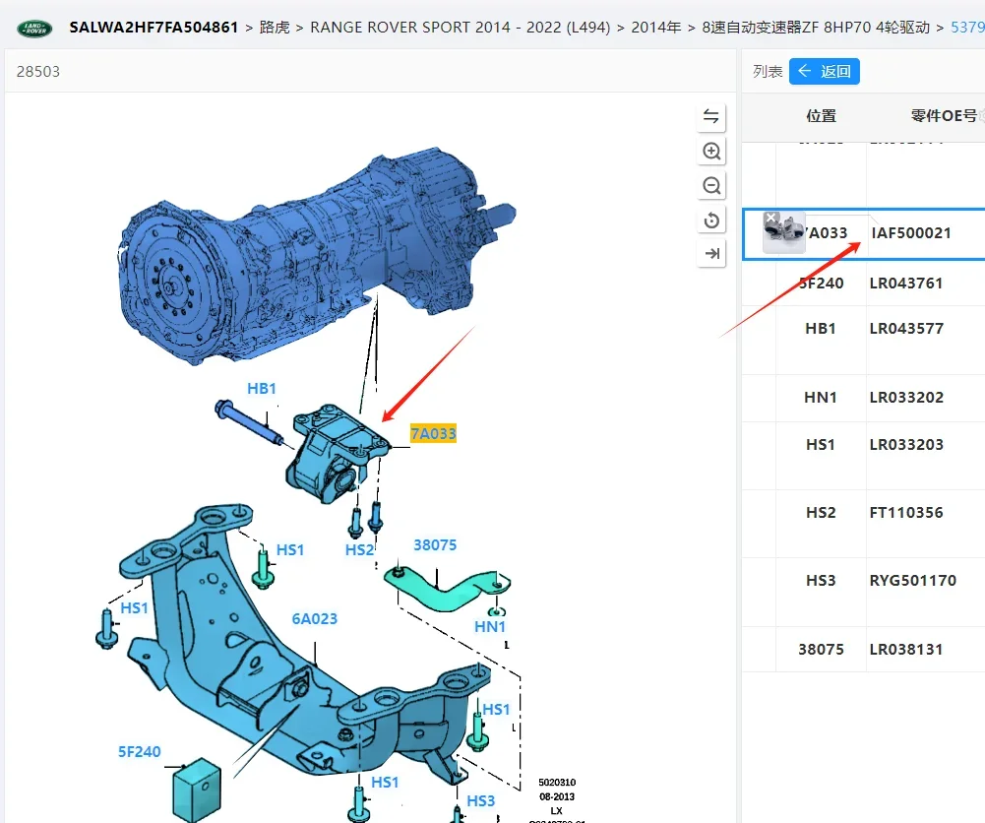This screenshot has height=823, width=985.
Task: Select the 5F240 label in diagram
Action: [140, 751]
